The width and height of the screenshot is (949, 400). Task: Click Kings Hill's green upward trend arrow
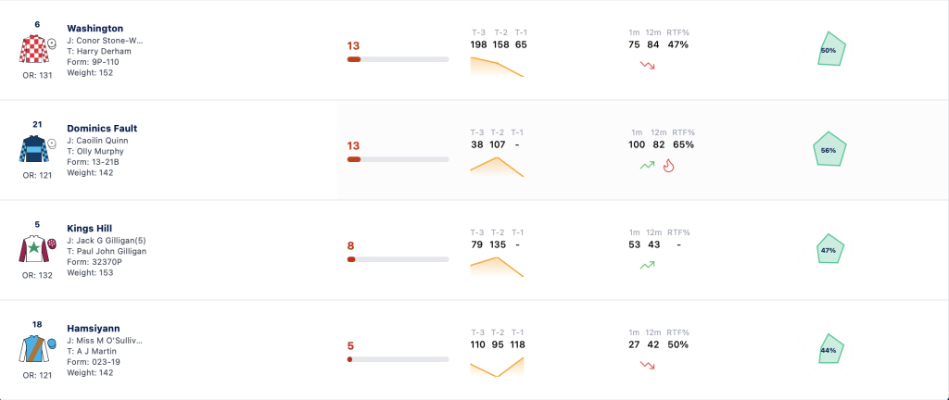pyautogui.click(x=648, y=265)
